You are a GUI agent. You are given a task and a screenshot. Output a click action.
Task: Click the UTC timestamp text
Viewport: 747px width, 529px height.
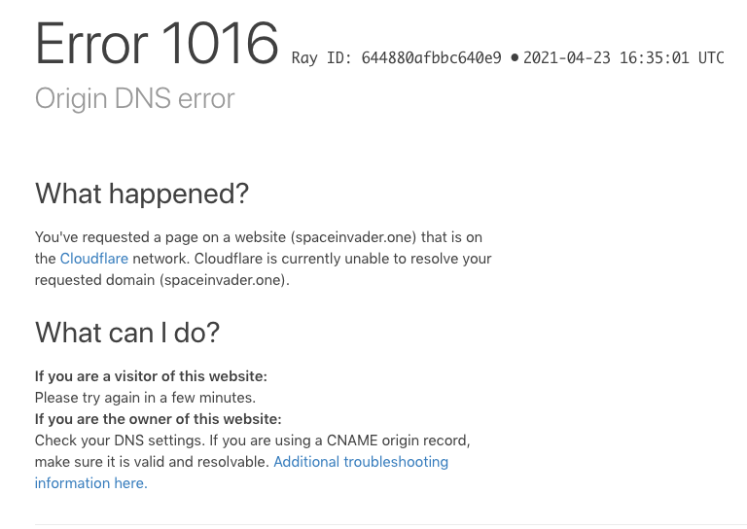click(623, 58)
